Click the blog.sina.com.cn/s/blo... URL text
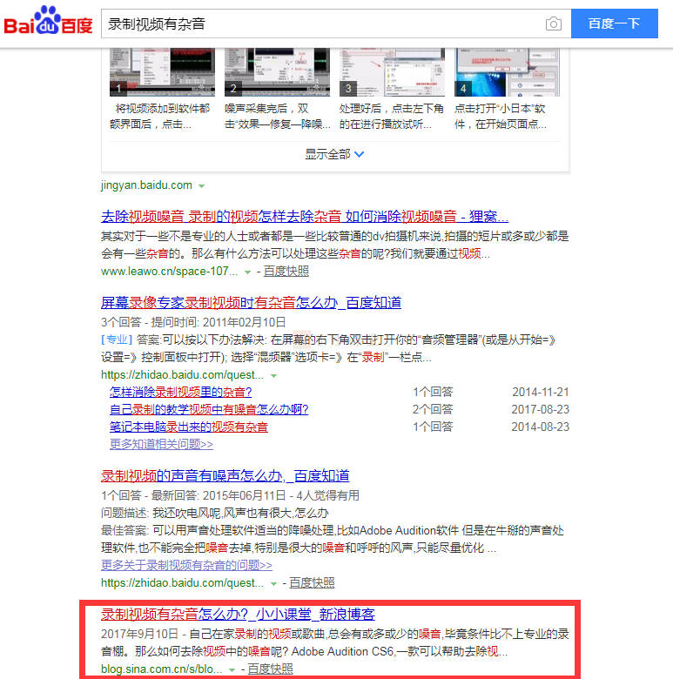This screenshot has width=673, height=679. [x=162, y=669]
